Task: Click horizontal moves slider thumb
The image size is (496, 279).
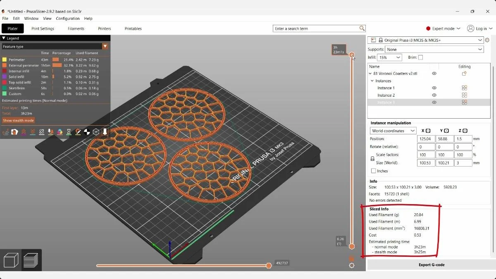Action: (269, 265)
